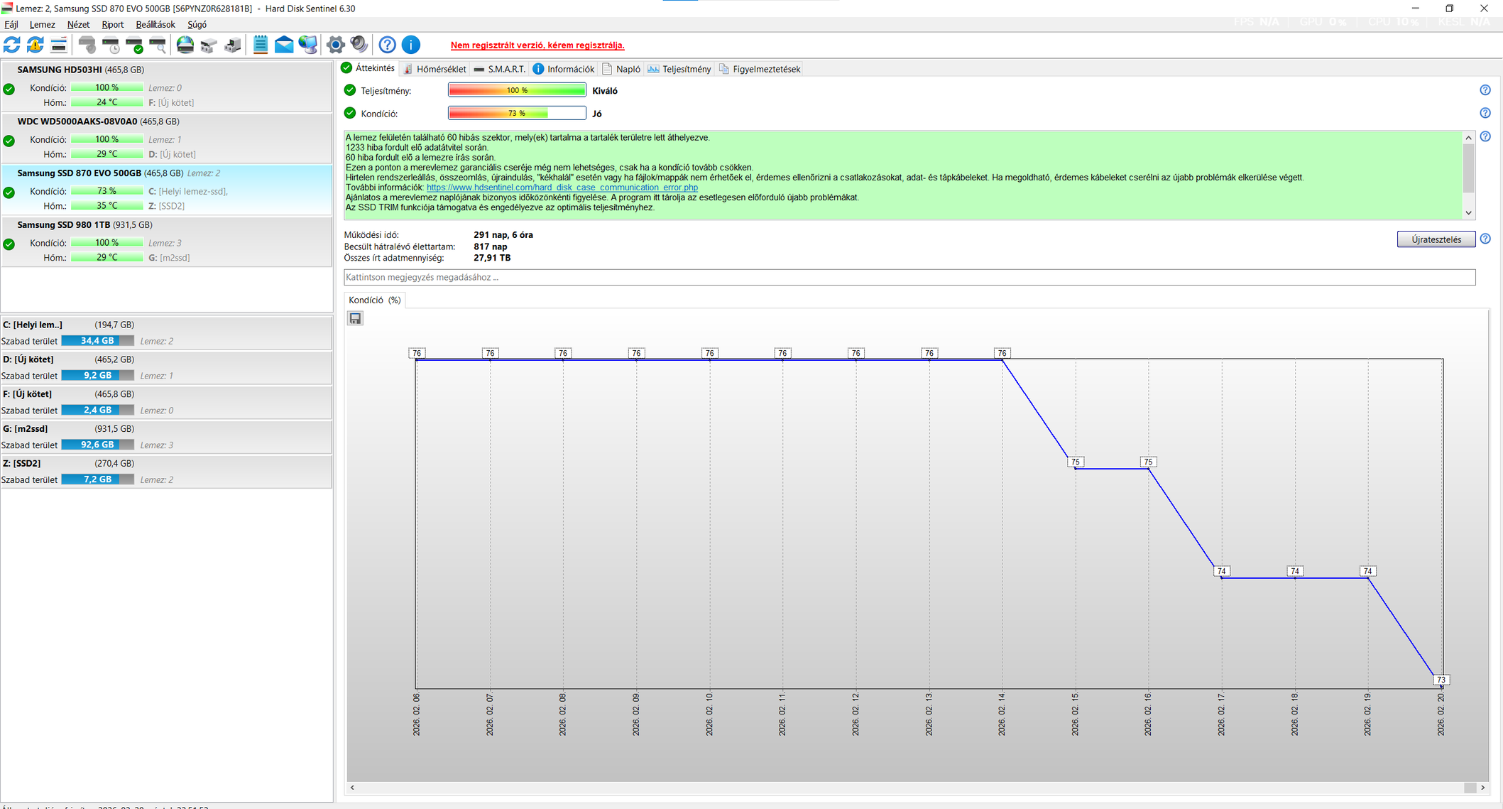This screenshot has width=1503, height=809.
Task: Click the notepad report icon in toolbar
Action: (x=261, y=45)
